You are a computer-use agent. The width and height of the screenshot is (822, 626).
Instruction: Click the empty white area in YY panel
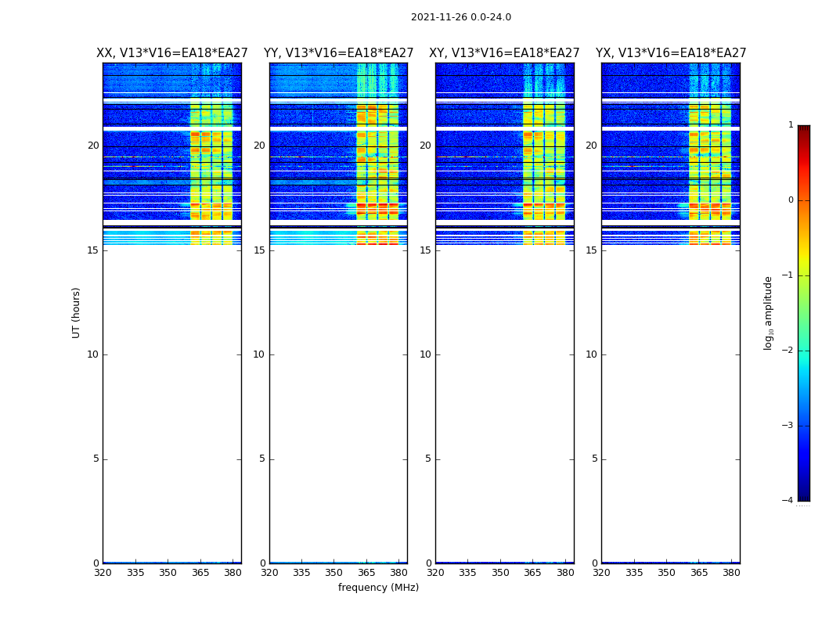tap(338, 391)
